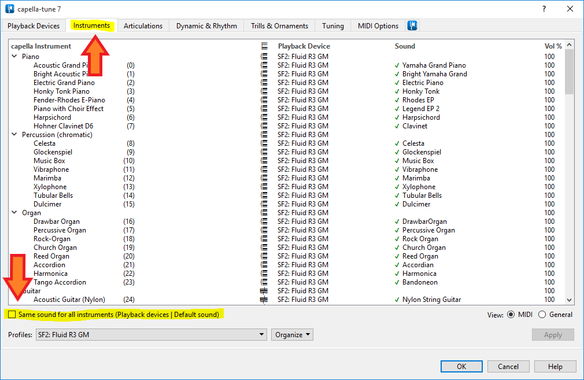Screen dimensions: 584x380
Task: Click the scroll up arrow of instrument list
Action: (569, 45)
